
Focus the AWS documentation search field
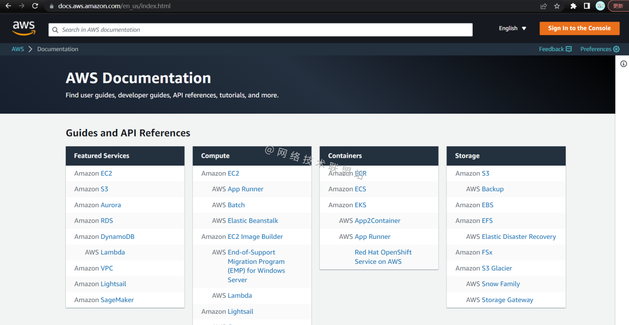coord(260,30)
